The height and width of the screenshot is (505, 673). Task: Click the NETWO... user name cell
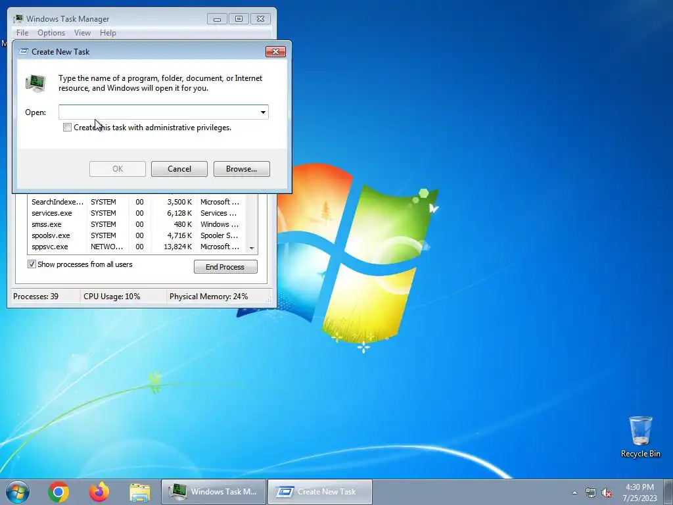pyautogui.click(x=107, y=247)
